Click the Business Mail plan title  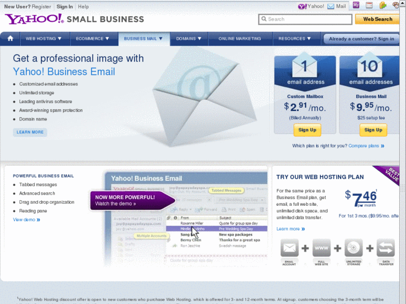(x=371, y=96)
